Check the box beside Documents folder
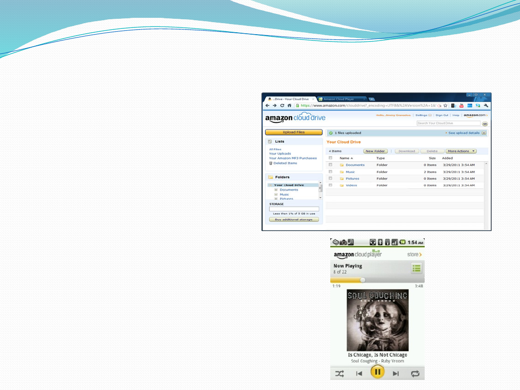The image size is (520, 390). point(330,165)
